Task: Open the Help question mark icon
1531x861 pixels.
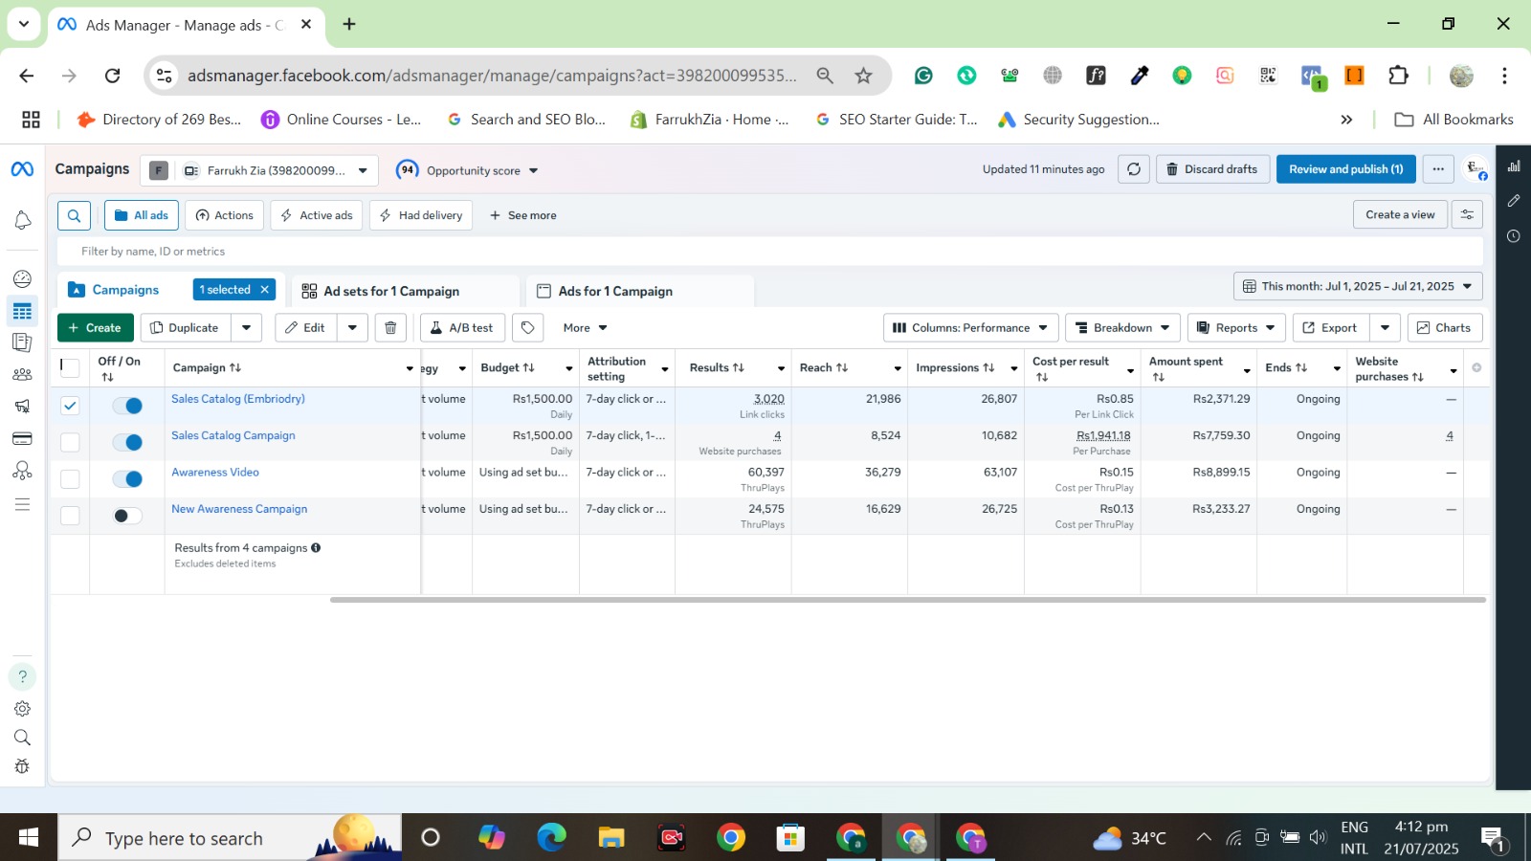Action: [22, 676]
